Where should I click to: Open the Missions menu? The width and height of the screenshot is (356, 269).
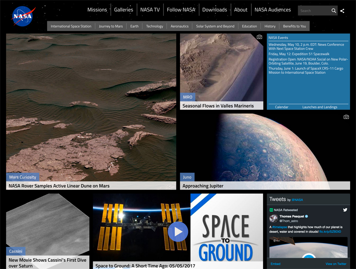tap(97, 10)
